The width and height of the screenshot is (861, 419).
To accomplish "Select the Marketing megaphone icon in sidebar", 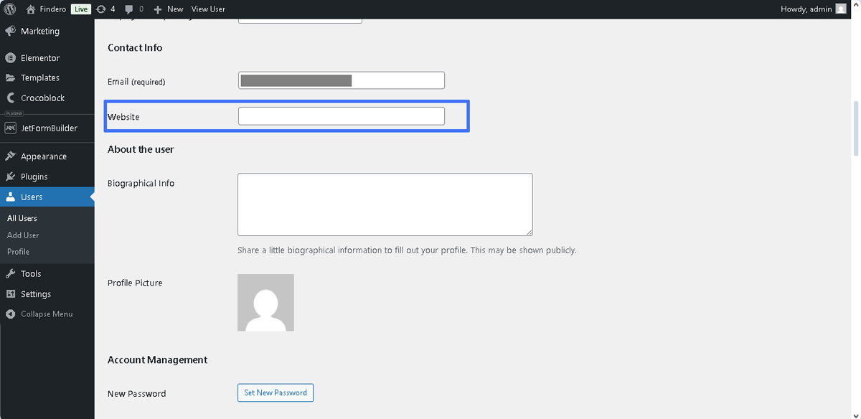I will (x=10, y=31).
